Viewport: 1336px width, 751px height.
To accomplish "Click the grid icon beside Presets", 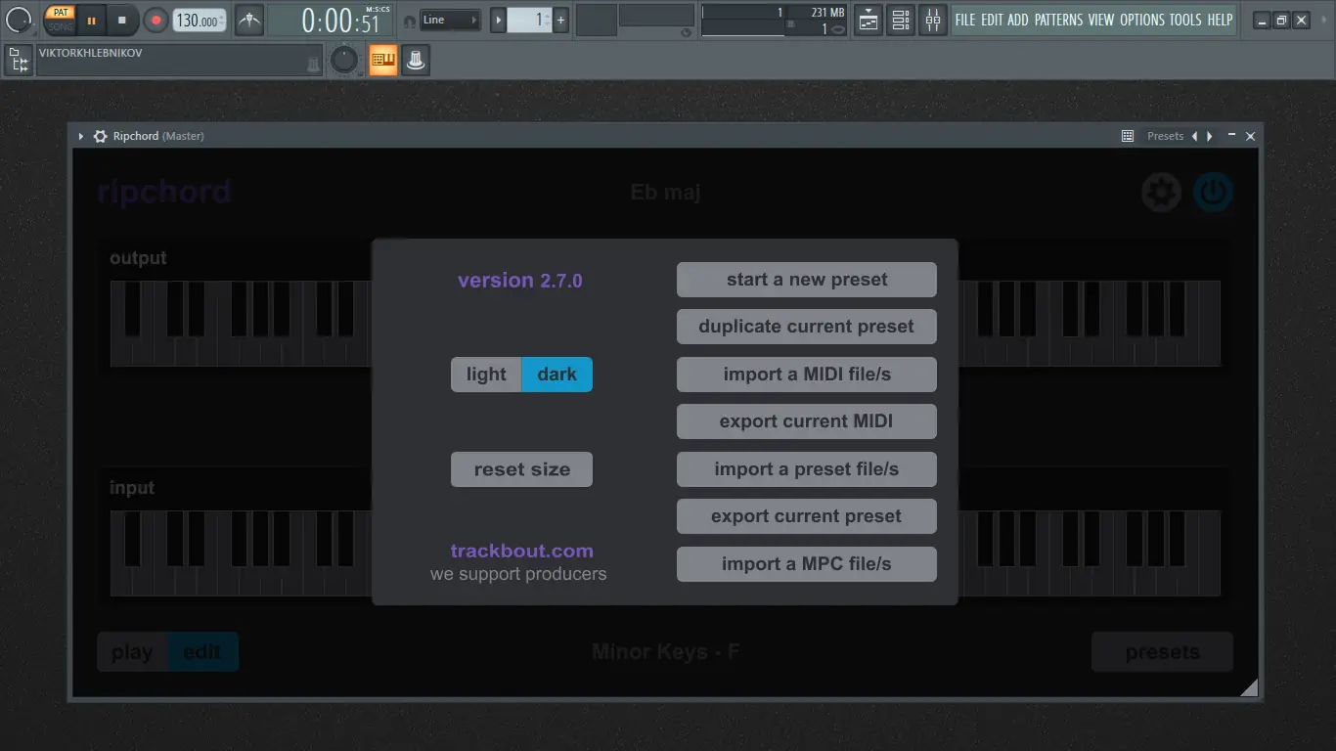I will click(x=1128, y=137).
